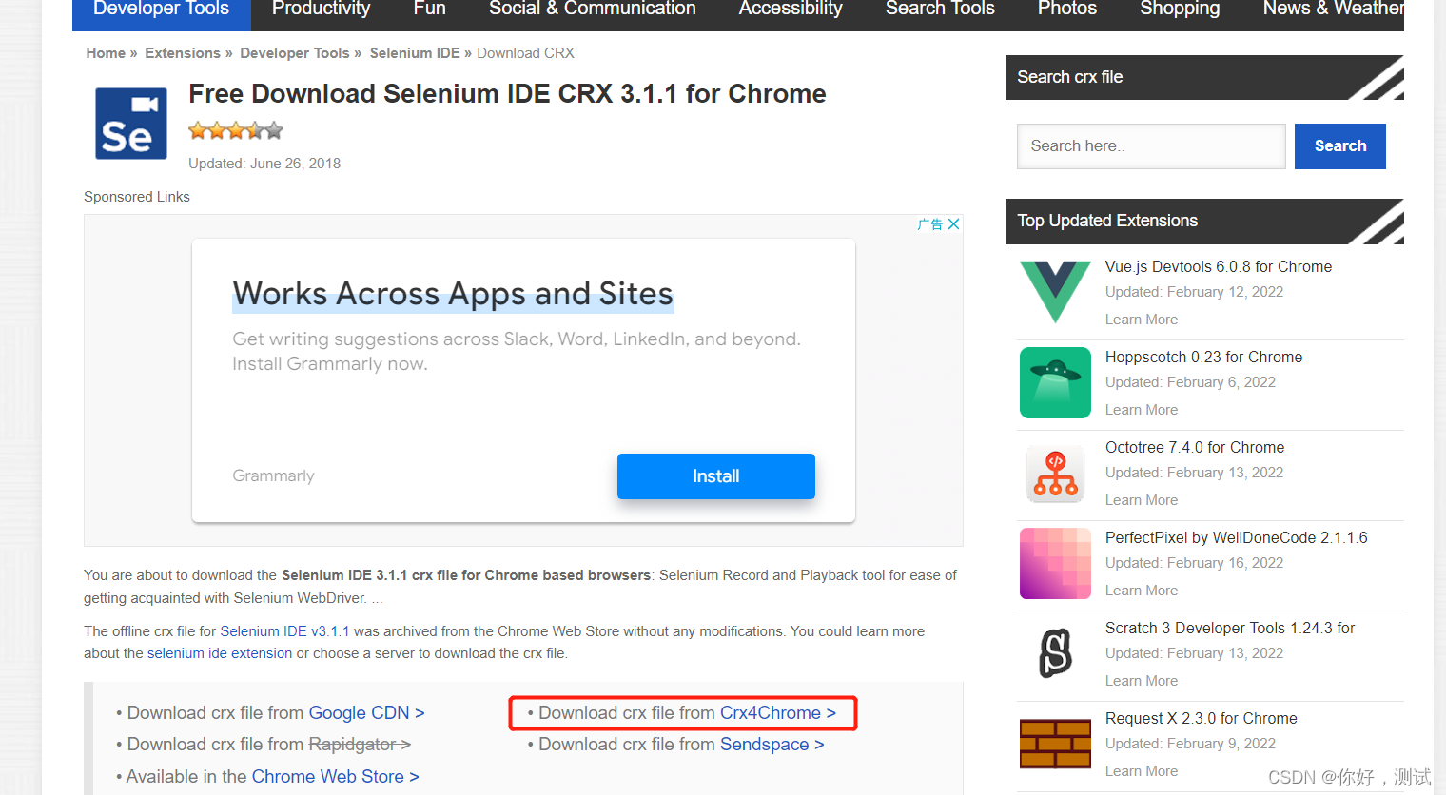Viewport: 1446px width, 795px height.
Task: Click Learn More under Request X
Action: tap(1142, 771)
